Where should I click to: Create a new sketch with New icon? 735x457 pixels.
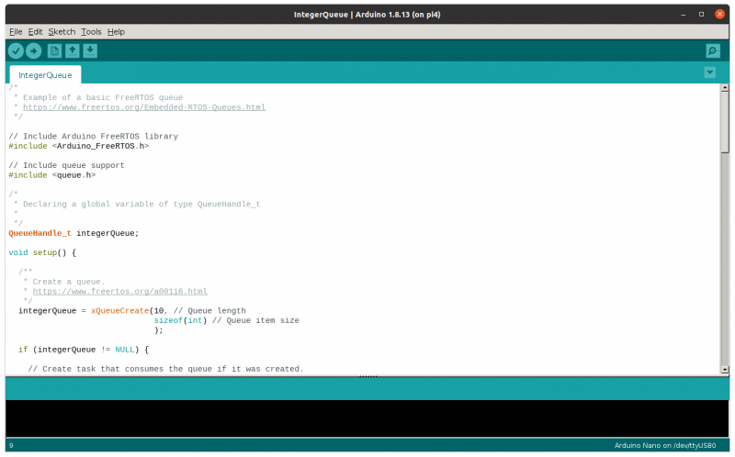coord(54,51)
